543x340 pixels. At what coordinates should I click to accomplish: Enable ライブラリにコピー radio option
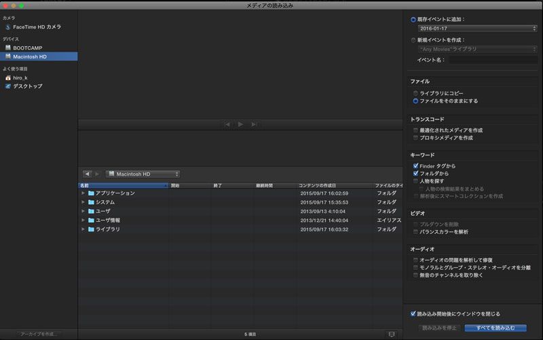click(414, 92)
